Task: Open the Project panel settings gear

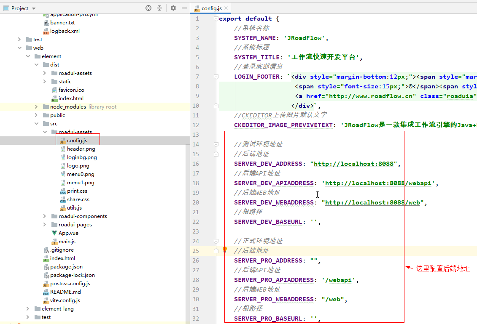Action: tap(173, 8)
